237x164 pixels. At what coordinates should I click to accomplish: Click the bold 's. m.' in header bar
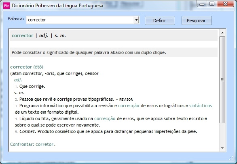[x=60, y=36]
